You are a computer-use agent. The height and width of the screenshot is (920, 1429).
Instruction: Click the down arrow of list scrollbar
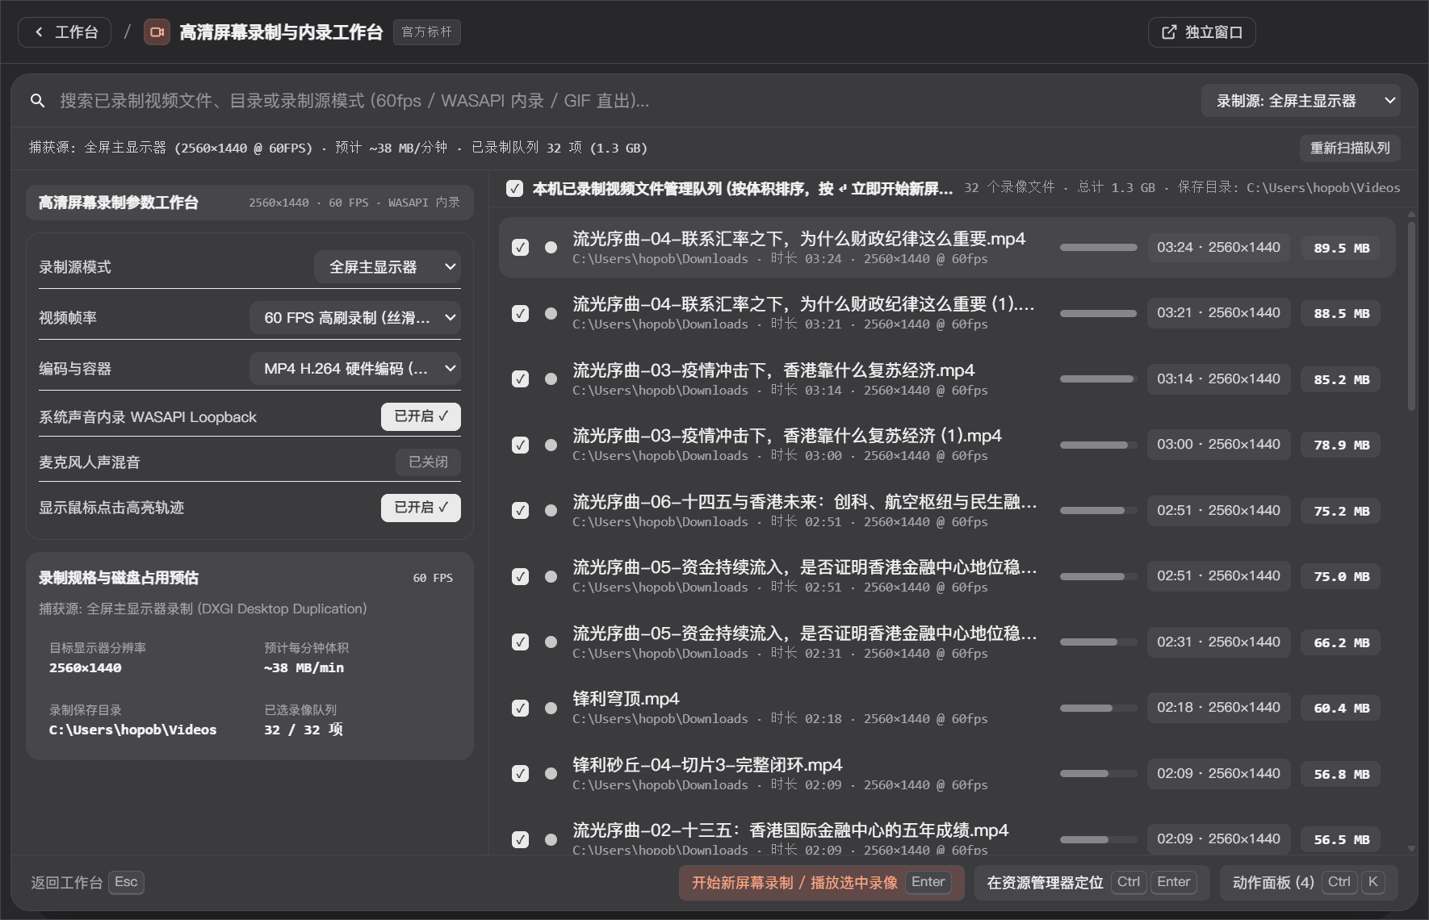(x=1411, y=848)
